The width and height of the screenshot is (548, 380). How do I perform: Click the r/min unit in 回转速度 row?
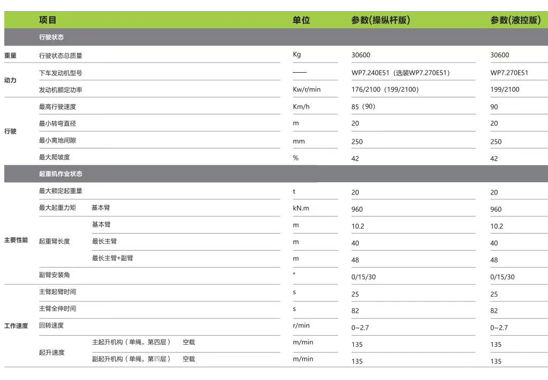301,325
